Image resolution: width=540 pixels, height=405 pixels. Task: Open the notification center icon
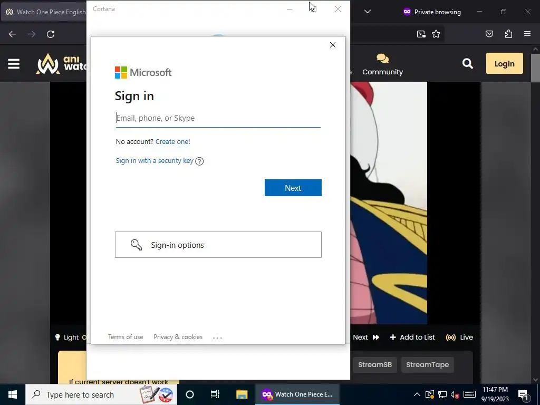tap(523, 394)
